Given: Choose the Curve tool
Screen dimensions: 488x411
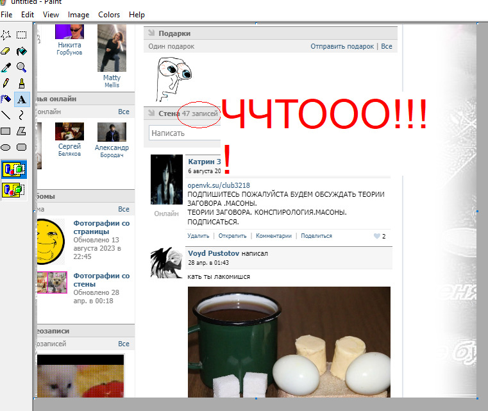Looking at the screenshot, I should [21, 115].
